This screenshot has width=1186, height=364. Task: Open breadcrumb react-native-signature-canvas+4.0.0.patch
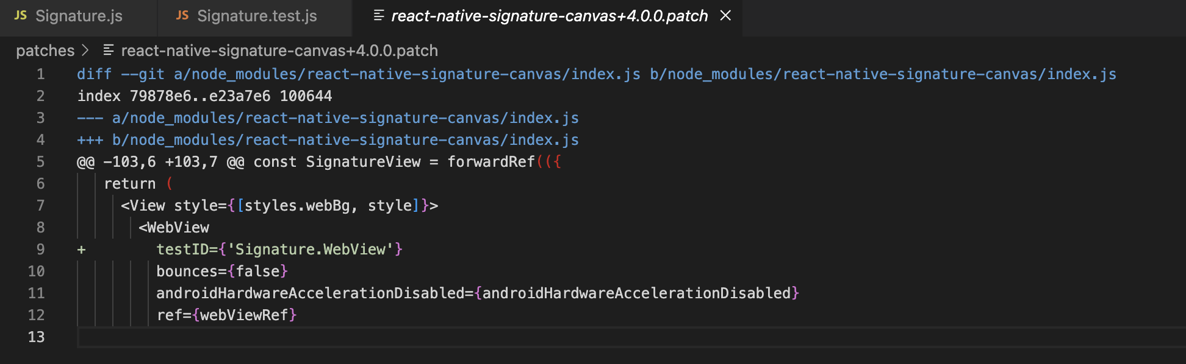[x=279, y=51]
